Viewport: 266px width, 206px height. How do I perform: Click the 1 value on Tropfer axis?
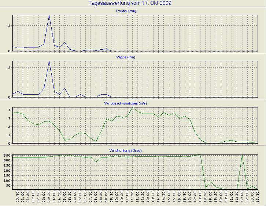[9, 26]
